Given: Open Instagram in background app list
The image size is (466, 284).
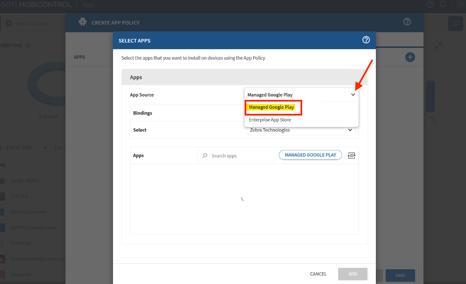Looking at the screenshot, I should [x=20, y=275].
